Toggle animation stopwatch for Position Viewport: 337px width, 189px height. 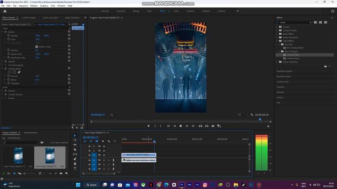tap(8, 36)
